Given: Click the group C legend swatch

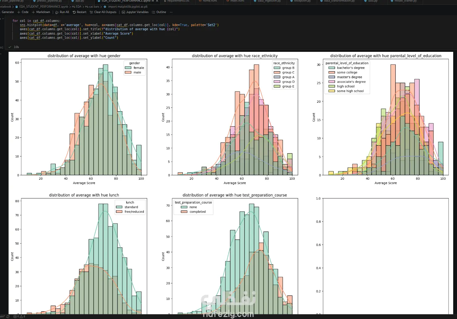Looking at the screenshot, I should pos(277,73).
